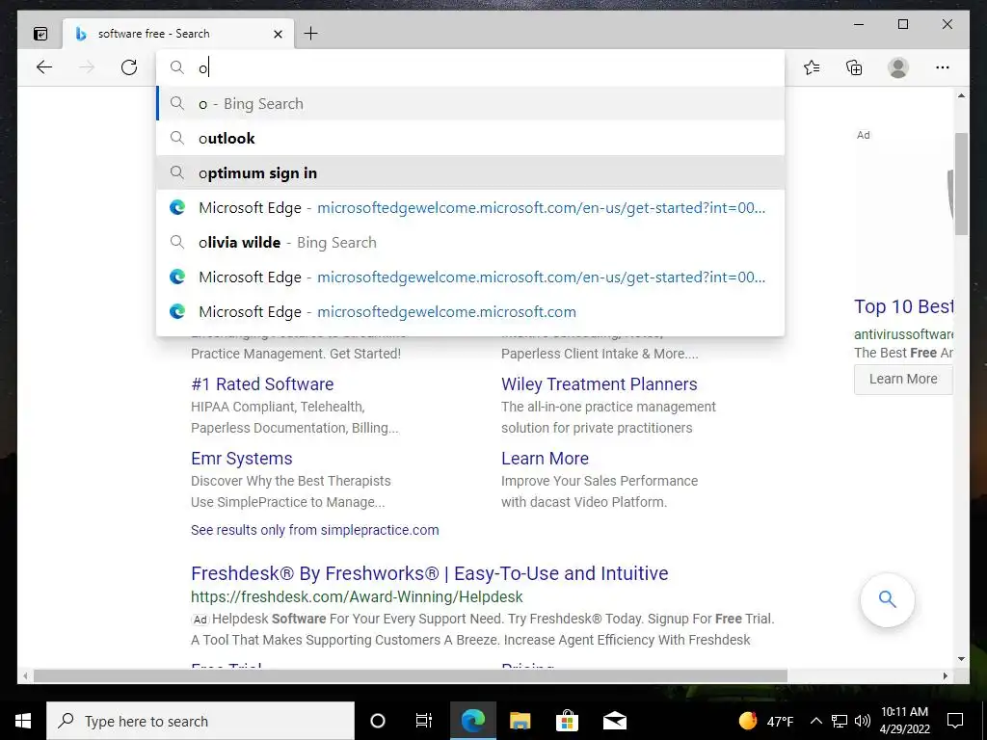Open the Favorites star icon
Image resolution: width=987 pixels, height=740 pixels.
812,67
